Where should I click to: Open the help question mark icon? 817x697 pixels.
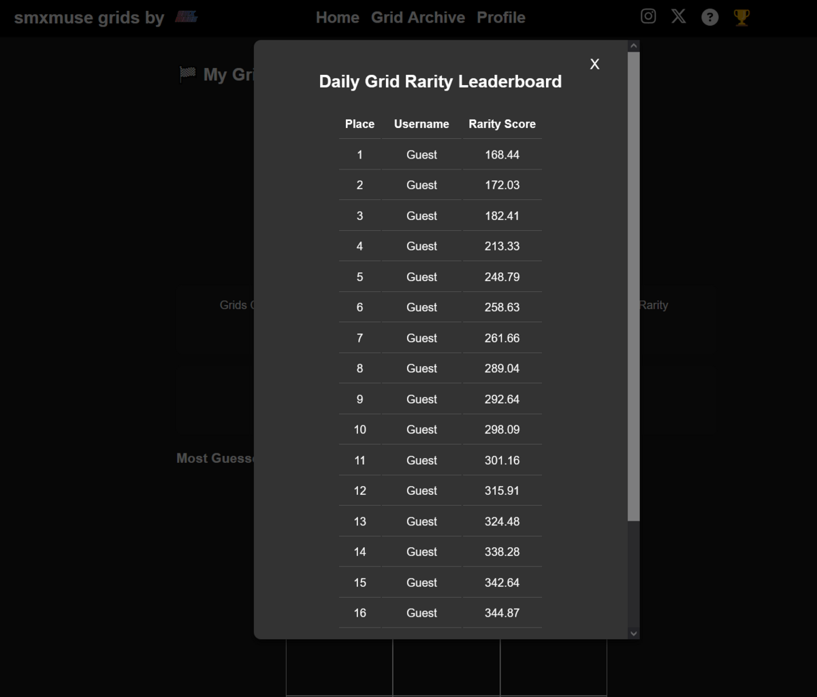tap(709, 17)
